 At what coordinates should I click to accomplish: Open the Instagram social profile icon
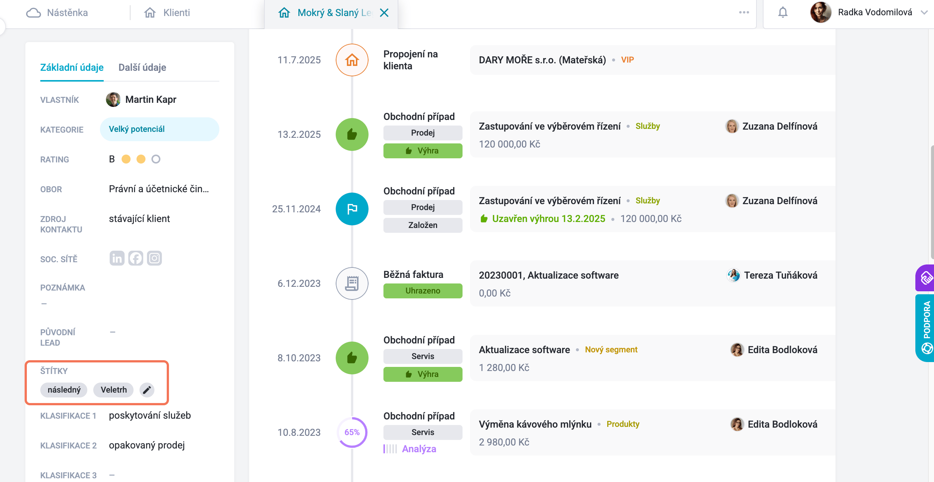click(154, 258)
